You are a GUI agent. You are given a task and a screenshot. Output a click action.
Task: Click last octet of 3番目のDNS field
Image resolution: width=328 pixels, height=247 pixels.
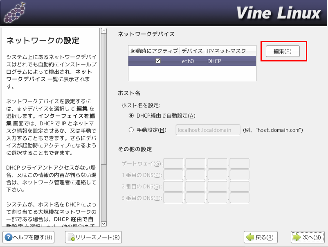tap(240, 198)
